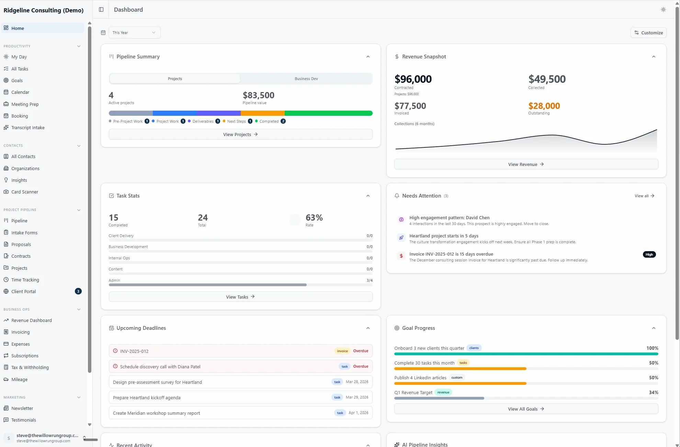This screenshot has width=680, height=447.
Task: Open Transcript Intake
Action: point(27,127)
